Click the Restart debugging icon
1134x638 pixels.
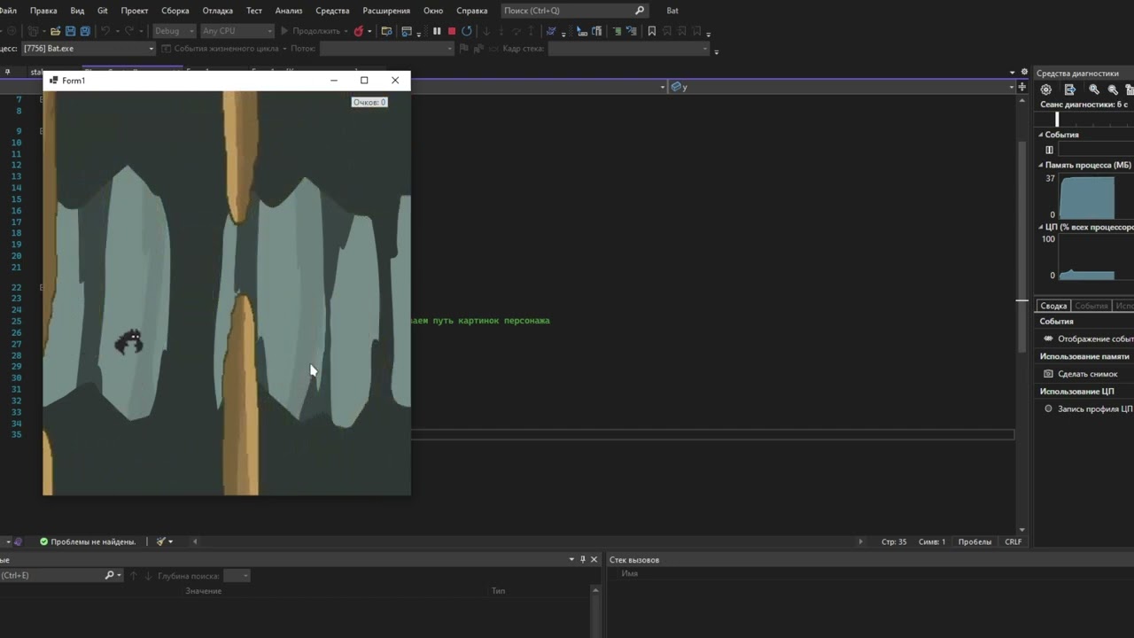tap(467, 31)
